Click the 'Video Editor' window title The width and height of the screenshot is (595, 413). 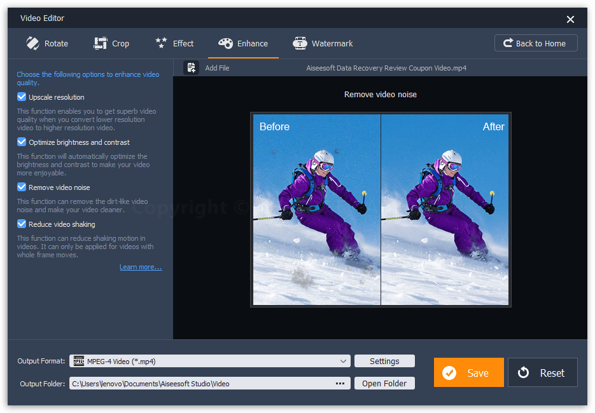pos(42,18)
